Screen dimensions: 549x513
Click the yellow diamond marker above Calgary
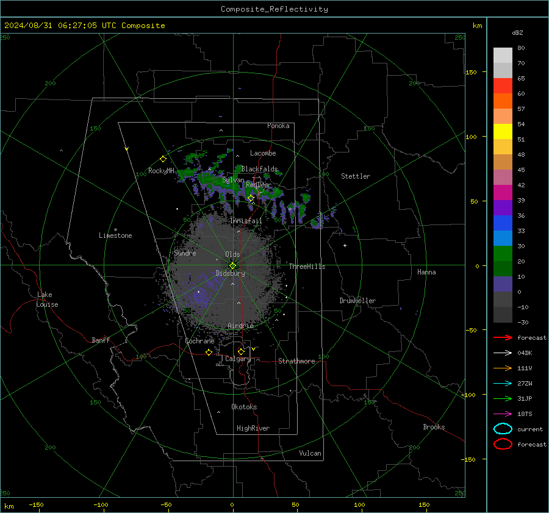(x=241, y=351)
